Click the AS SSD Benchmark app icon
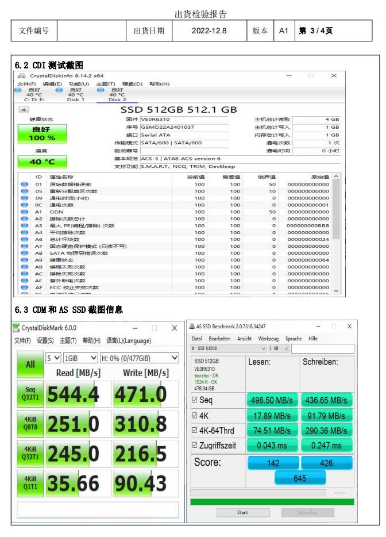Viewport: 386px width, 537px height. tap(192, 327)
